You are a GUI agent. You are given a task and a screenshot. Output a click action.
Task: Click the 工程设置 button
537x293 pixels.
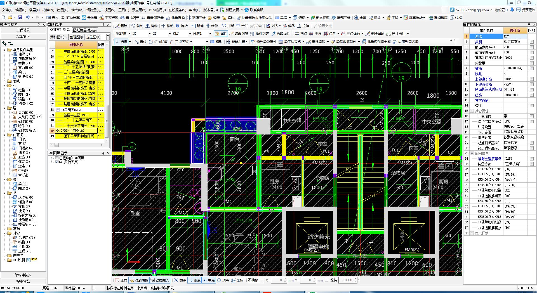pos(23,30)
